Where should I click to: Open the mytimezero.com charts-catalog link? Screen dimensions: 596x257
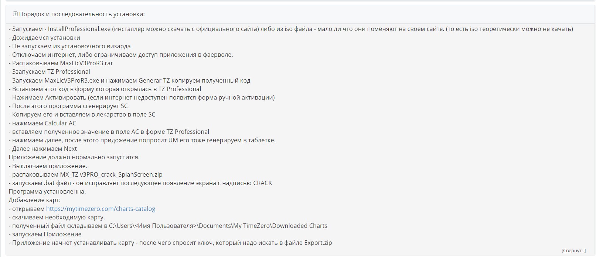[101, 209]
